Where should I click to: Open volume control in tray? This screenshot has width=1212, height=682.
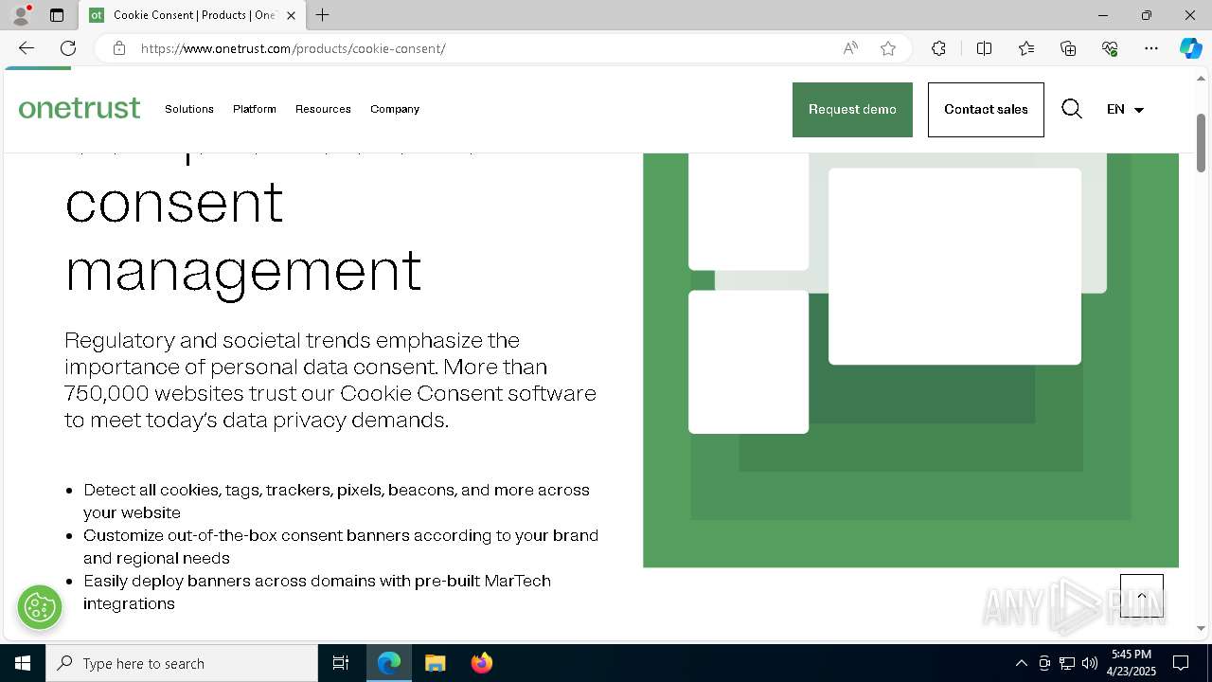point(1090,663)
